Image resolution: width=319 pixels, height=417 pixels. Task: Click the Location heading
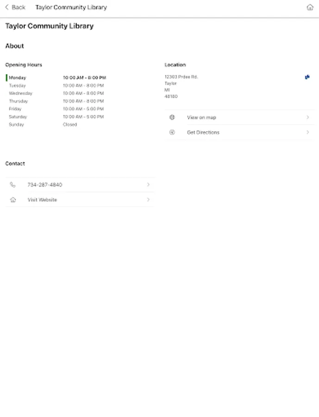click(x=175, y=65)
